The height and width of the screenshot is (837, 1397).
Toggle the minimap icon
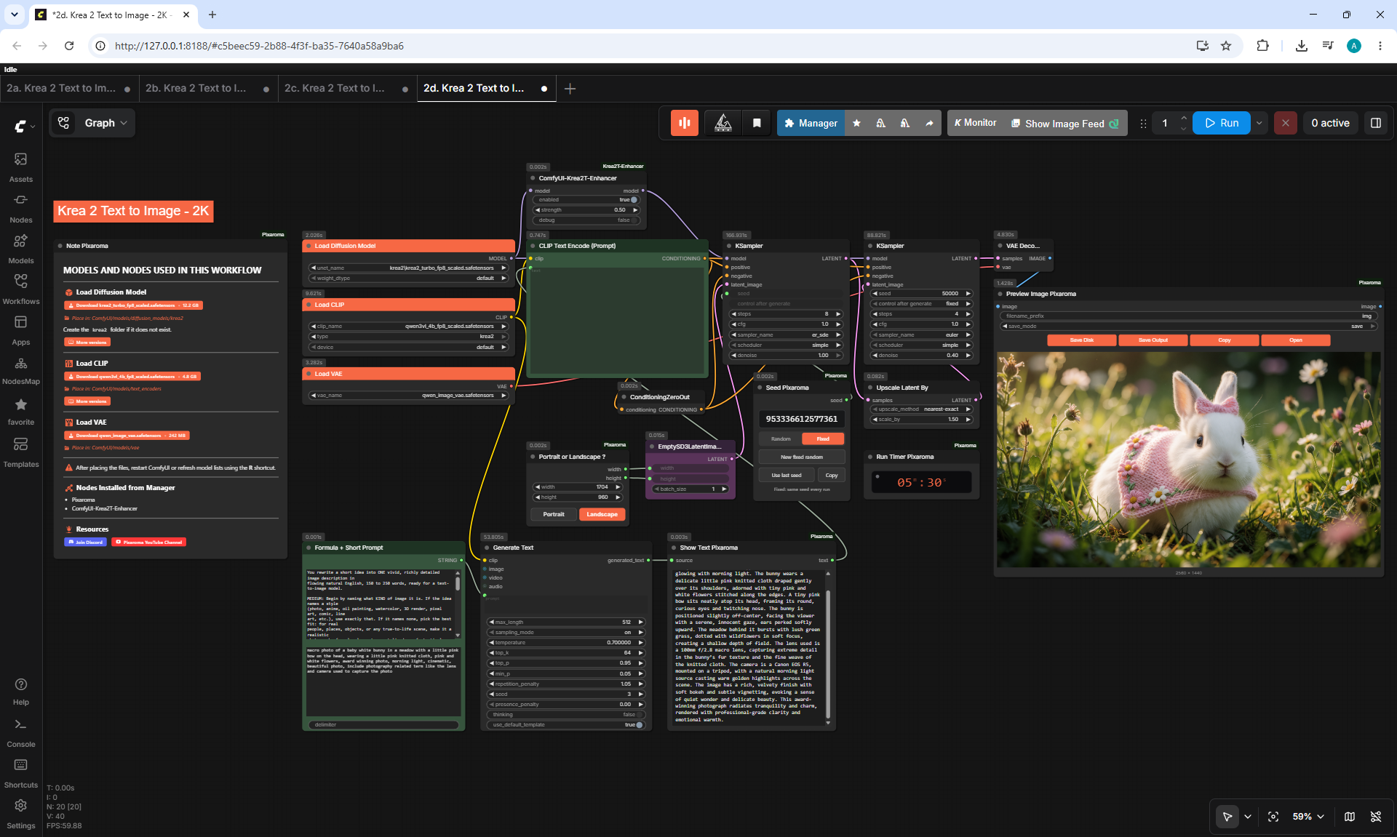[x=1350, y=817]
